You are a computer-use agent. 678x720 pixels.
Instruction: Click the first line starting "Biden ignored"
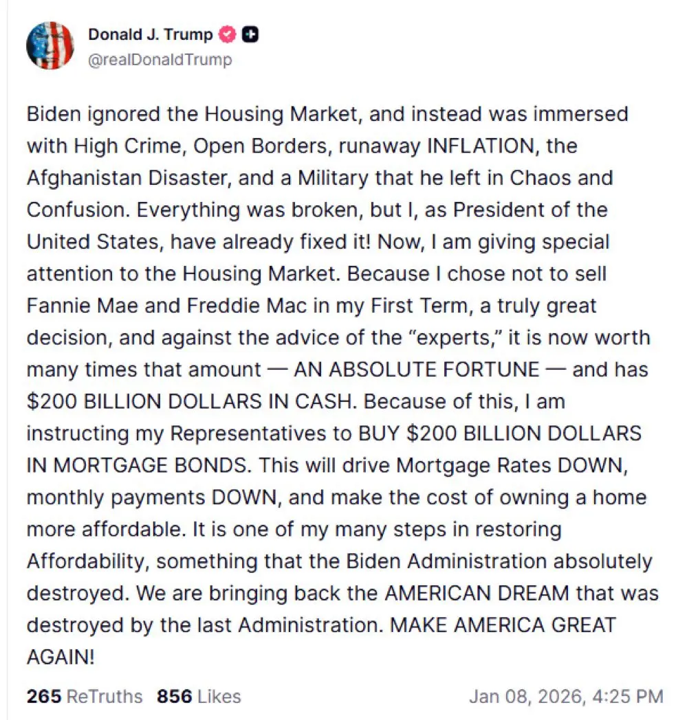point(327,113)
